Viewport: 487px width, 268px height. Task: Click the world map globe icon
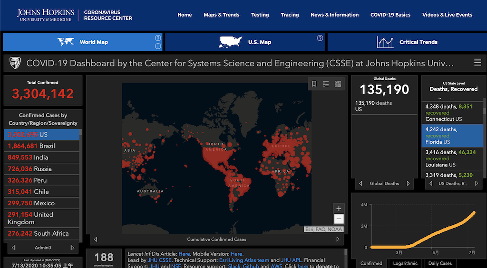click(x=66, y=42)
